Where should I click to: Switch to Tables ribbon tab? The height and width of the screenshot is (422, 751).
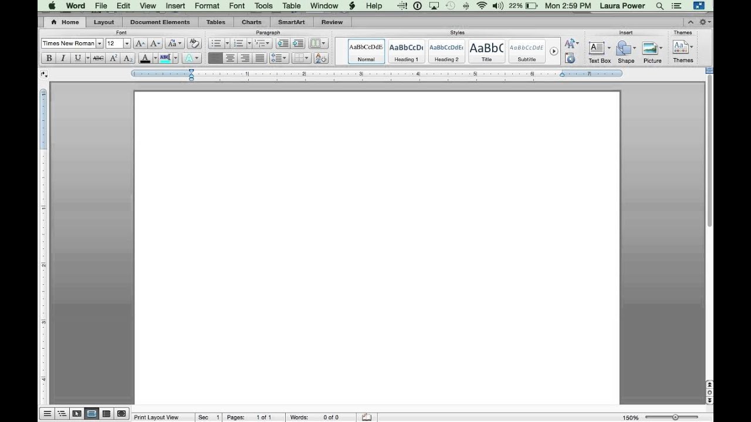point(215,22)
